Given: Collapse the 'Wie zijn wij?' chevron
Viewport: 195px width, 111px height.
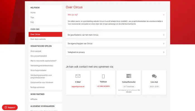Looking at the screenshot, I should point(164,15).
